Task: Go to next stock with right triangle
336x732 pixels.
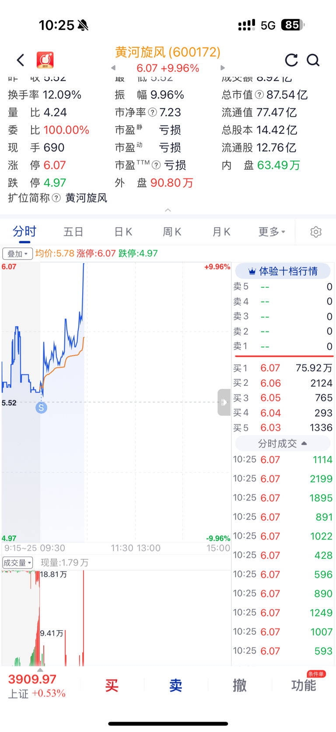Action: (x=223, y=68)
